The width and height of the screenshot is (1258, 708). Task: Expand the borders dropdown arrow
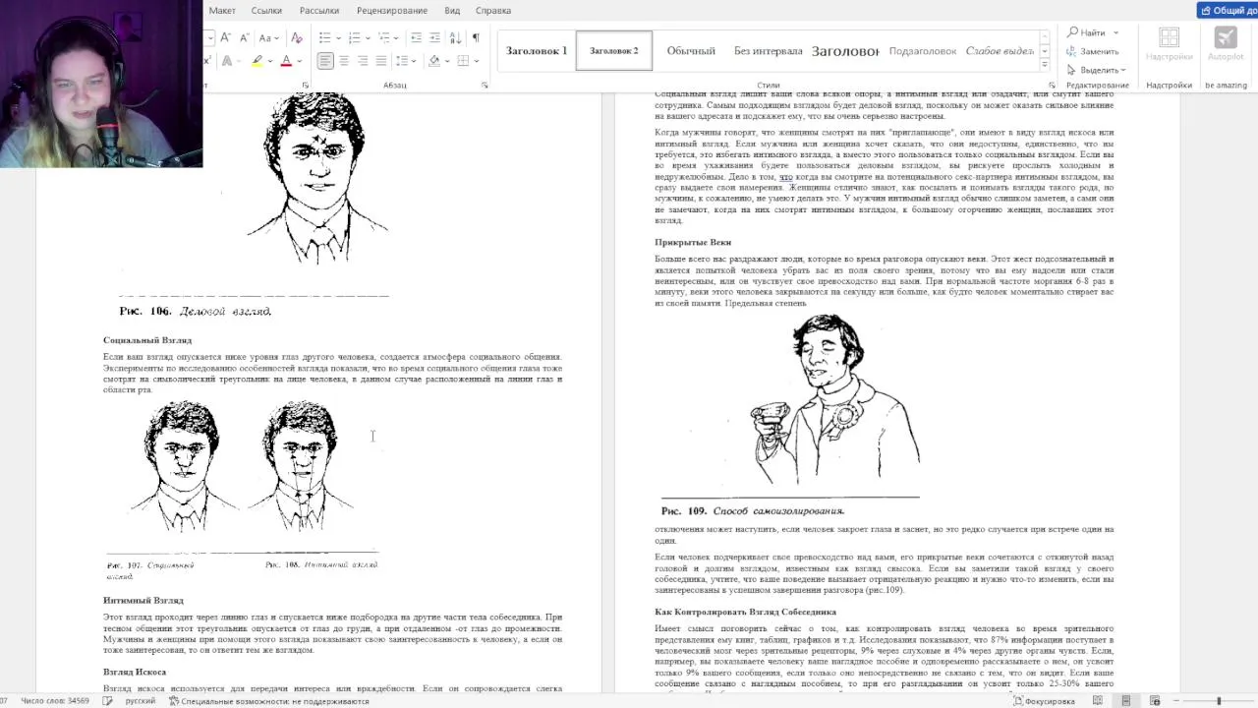(x=477, y=61)
